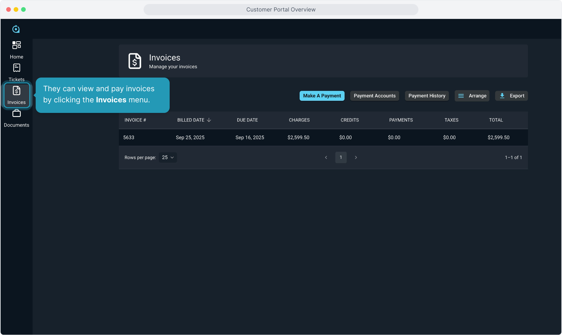Open Payment Accounts
562x335 pixels.
(374, 96)
